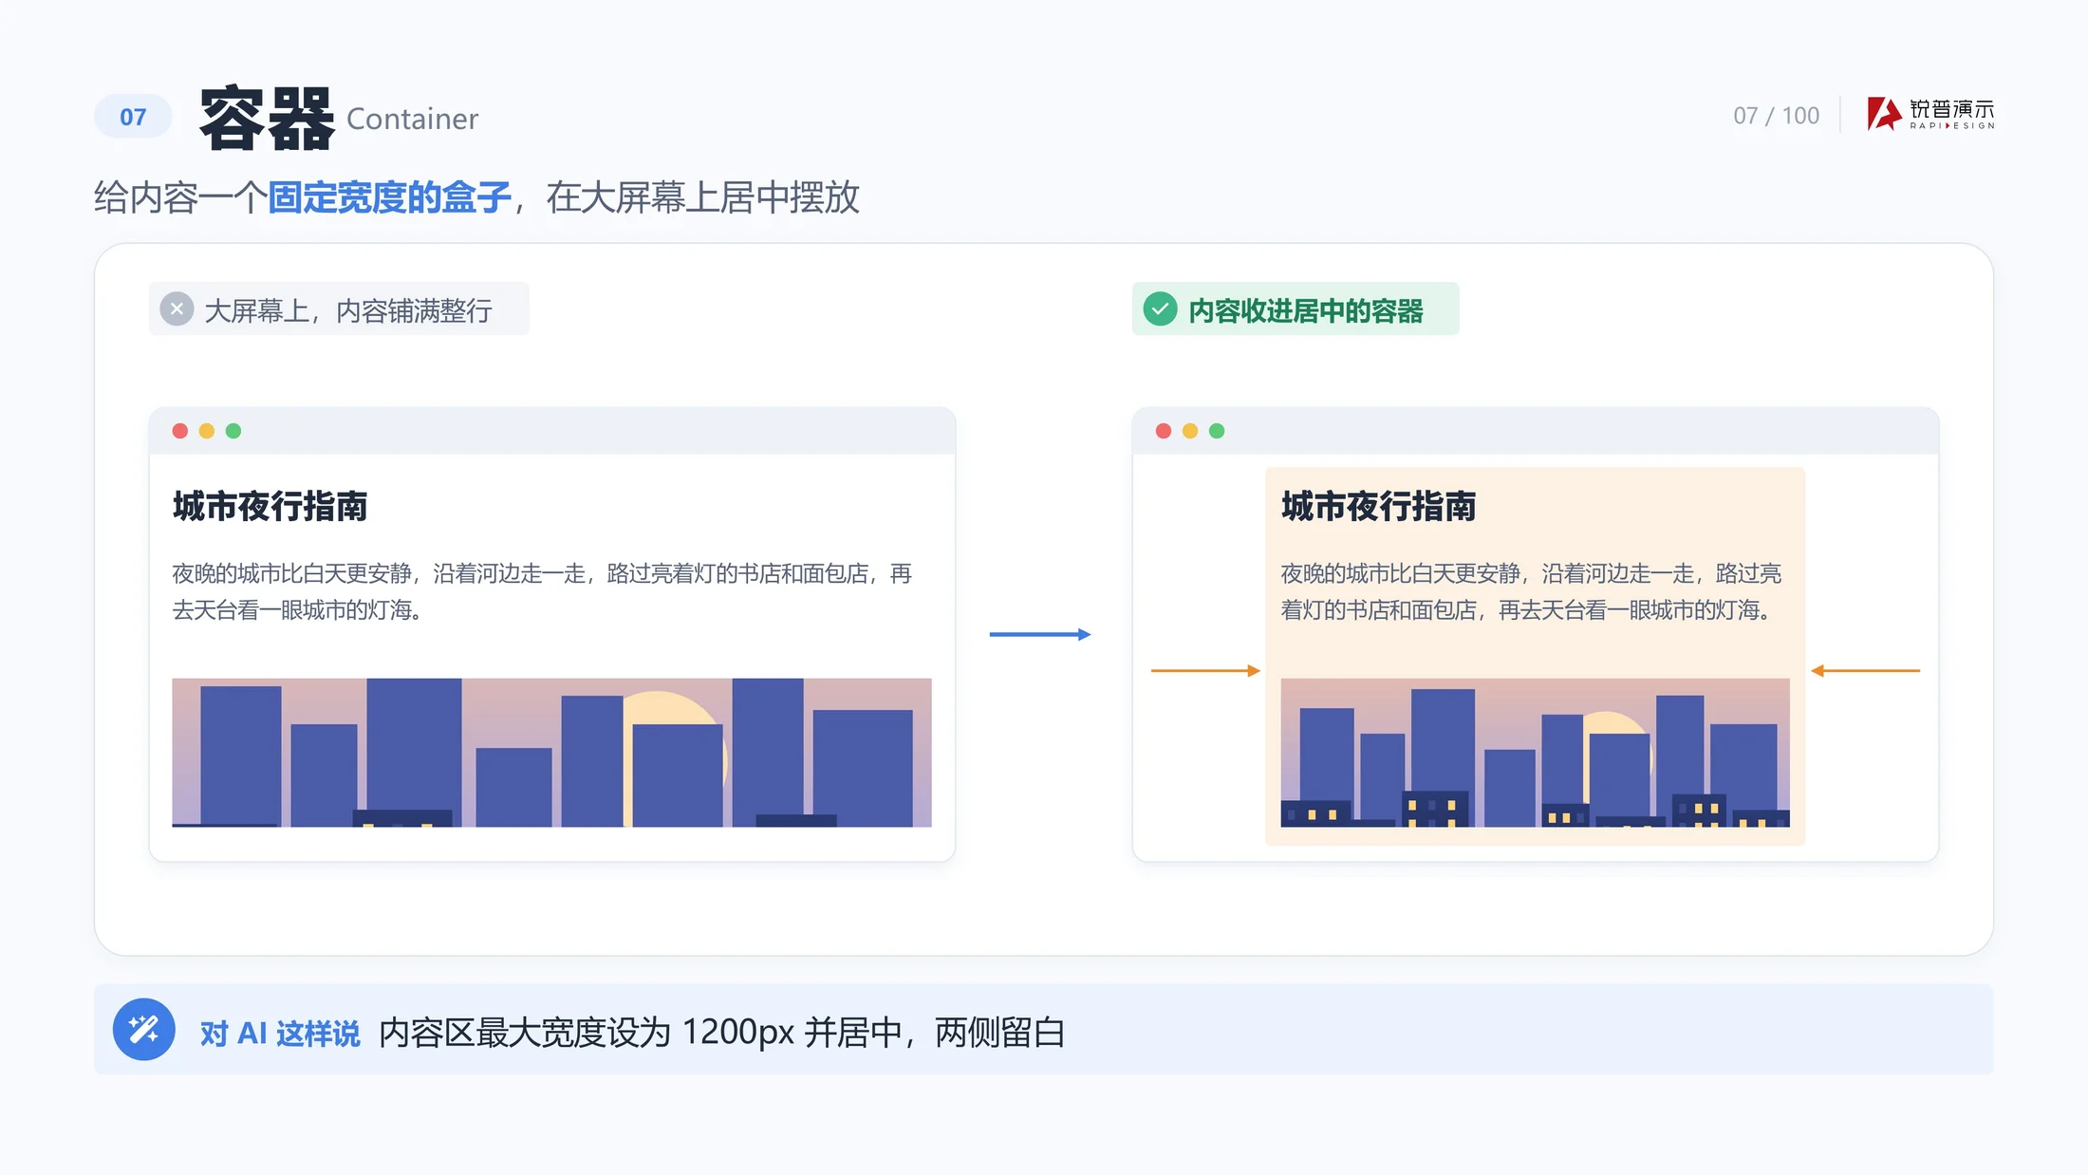Click the 对 AI 这样说 label
Viewport: 2088px width, 1175px height.
[x=280, y=1034]
